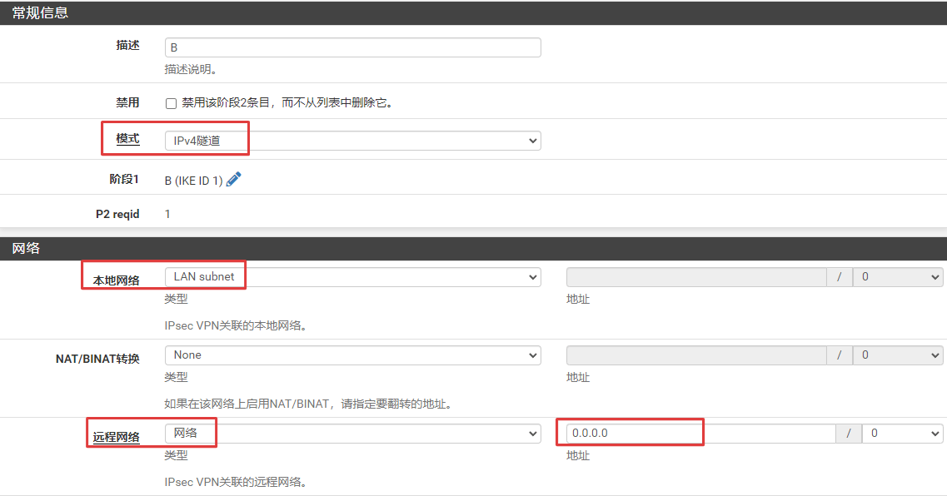
Task: Click the 本地网络 field label
Action: tap(116, 280)
